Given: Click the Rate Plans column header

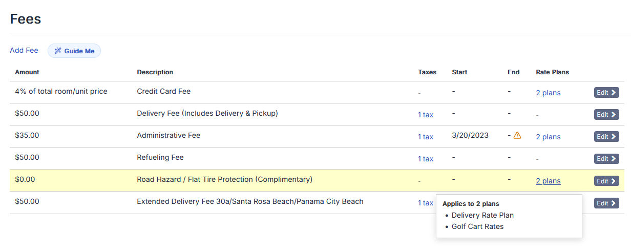Looking at the screenshot, I should coord(552,72).
